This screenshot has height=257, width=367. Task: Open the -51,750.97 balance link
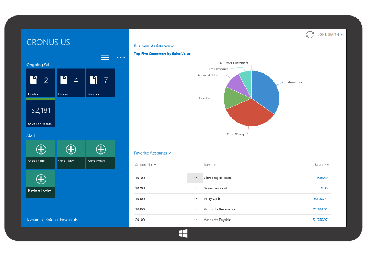319,220
